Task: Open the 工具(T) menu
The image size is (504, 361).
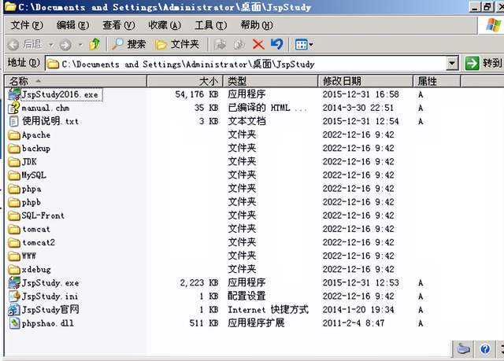Action: click(x=210, y=25)
